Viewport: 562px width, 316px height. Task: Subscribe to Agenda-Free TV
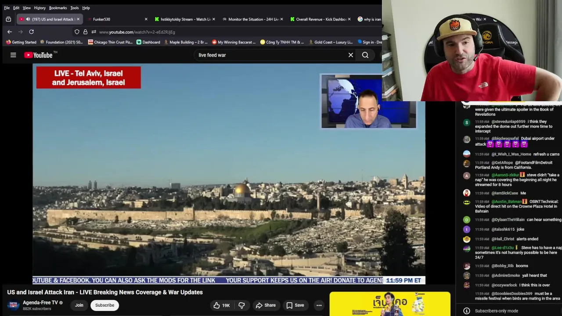[104, 305]
